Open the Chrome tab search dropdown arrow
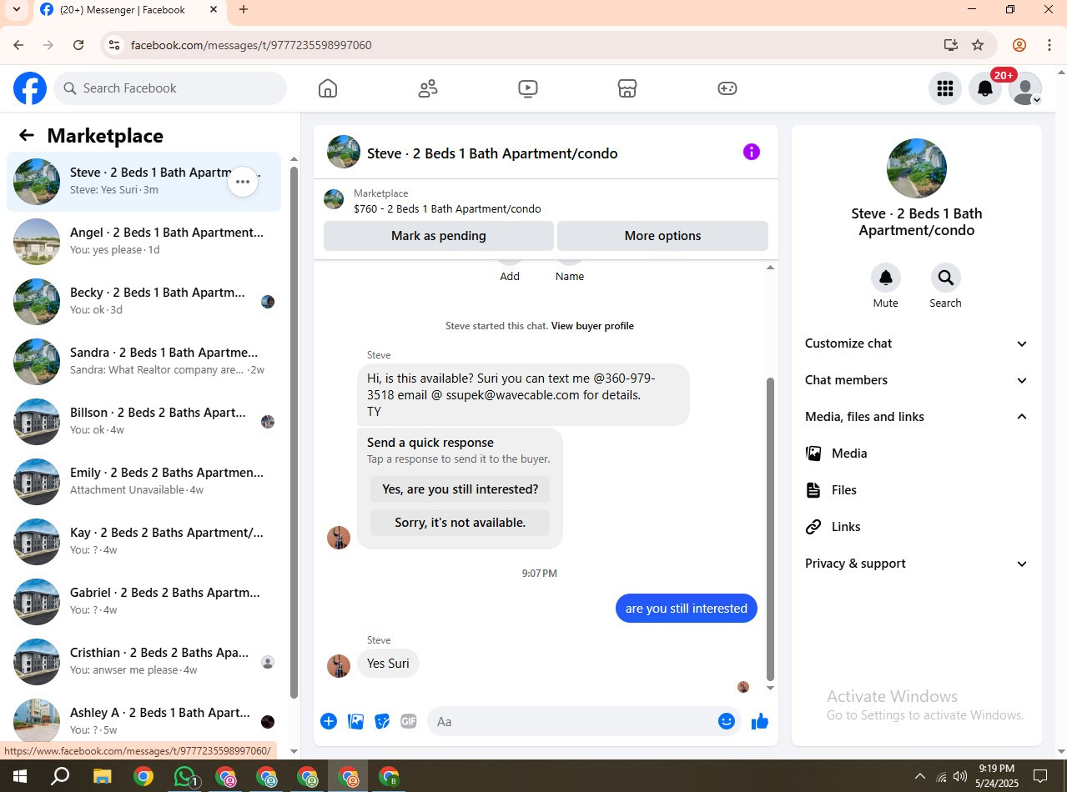This screenshot has width=1067, height=792. coord(16,10)
